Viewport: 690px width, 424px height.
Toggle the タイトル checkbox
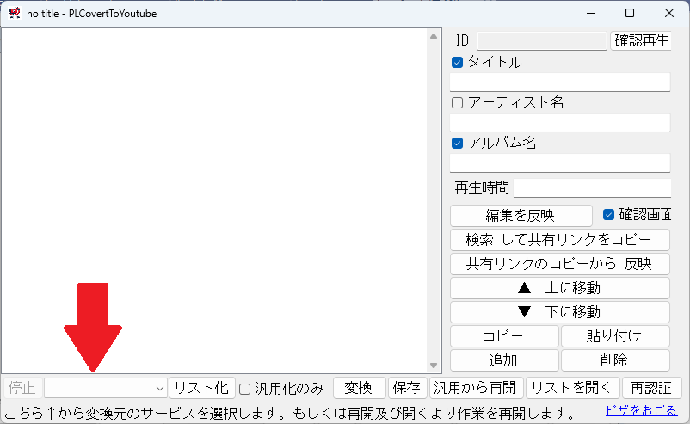tap(458, 62)
